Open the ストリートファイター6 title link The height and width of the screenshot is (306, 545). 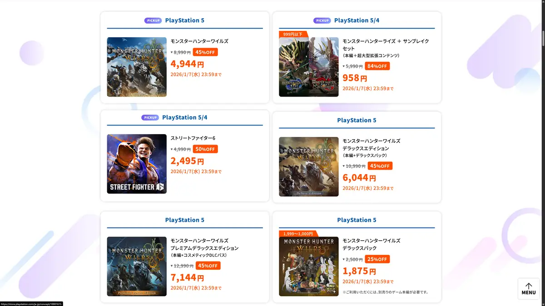(x=193, y=138)
